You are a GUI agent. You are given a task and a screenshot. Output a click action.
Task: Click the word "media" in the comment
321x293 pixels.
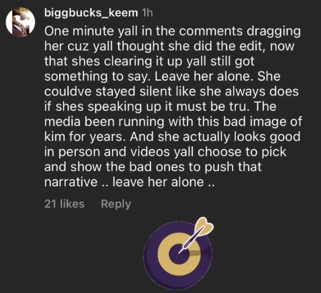[x=63, y=121]
